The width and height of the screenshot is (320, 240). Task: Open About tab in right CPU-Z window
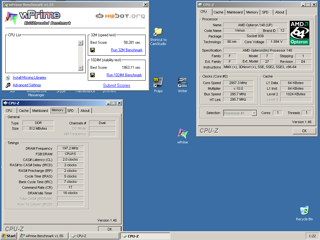[280, 12]
